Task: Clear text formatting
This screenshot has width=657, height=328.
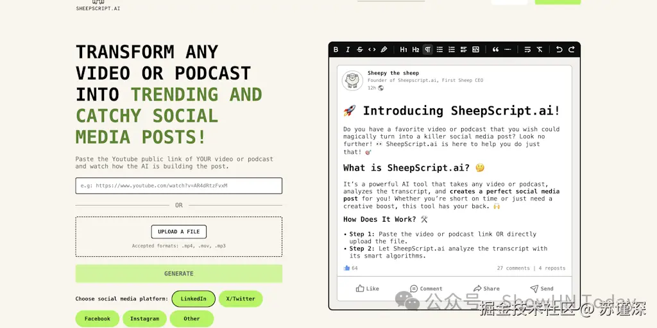Action: point(540,49)
